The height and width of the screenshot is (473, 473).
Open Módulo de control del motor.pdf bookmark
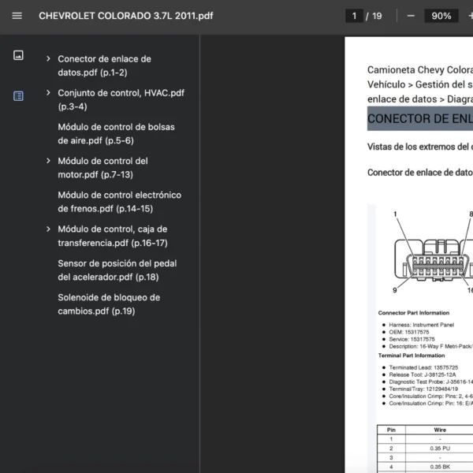(102, 168)
